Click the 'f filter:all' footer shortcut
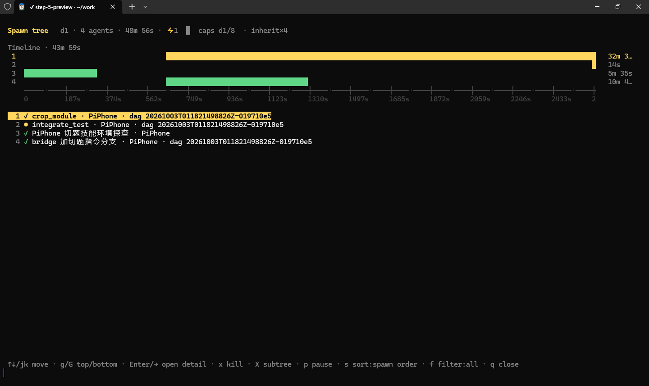Image resolution: width=649 pixels, height=386 pixels. (x=454, y=364)
